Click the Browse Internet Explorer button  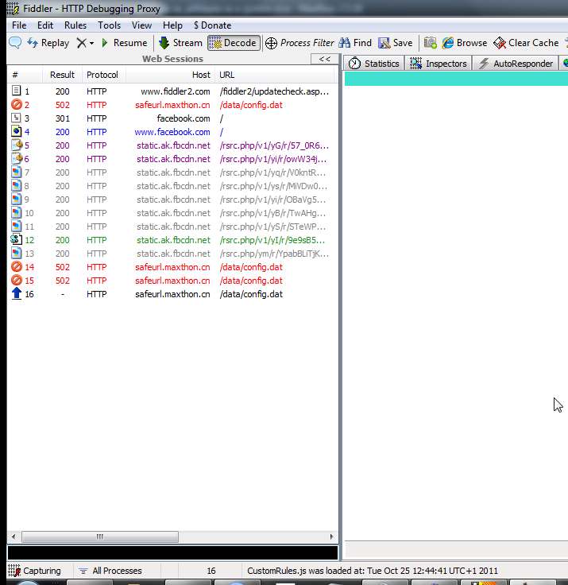click(465, 43)
